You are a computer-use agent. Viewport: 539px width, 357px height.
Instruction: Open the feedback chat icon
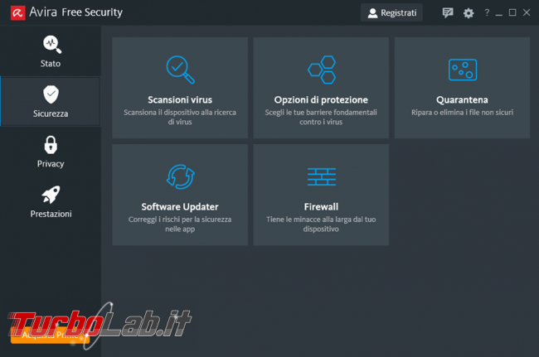pos(448,13)
